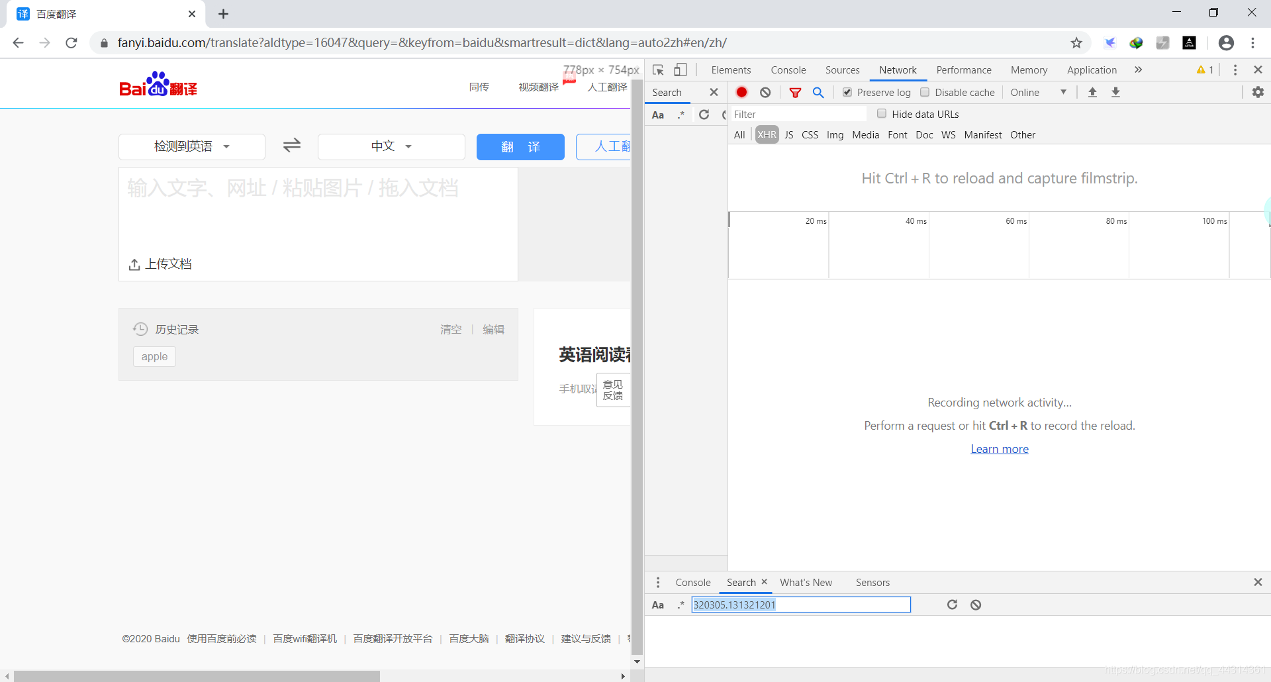The image size is (1271, 682).
Task: Open the Sources tab
Action: 842,70
